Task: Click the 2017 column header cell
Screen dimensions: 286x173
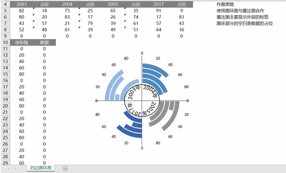Action: (x=159, y=4)
